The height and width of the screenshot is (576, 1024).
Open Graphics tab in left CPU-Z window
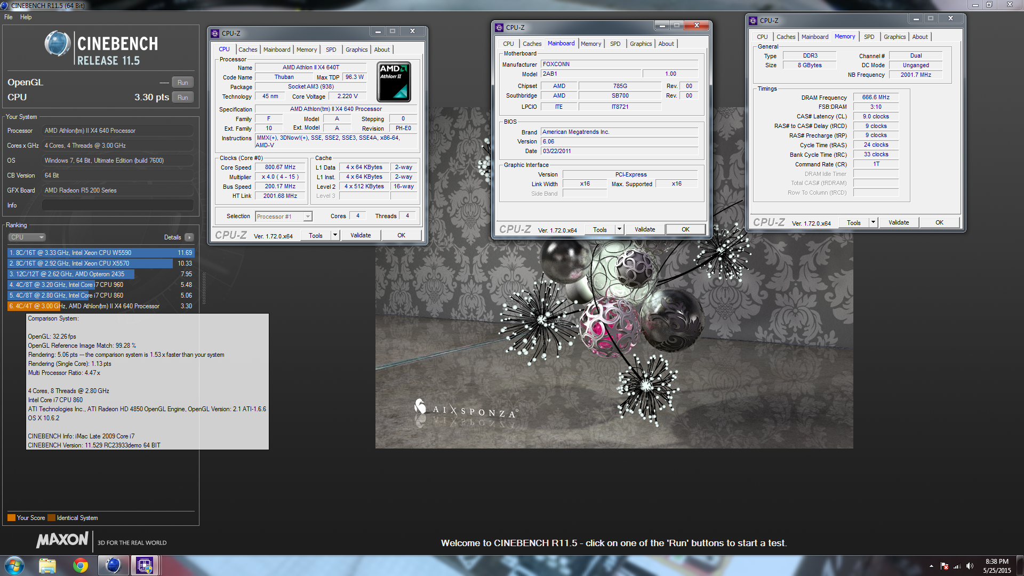coord(356,50)
